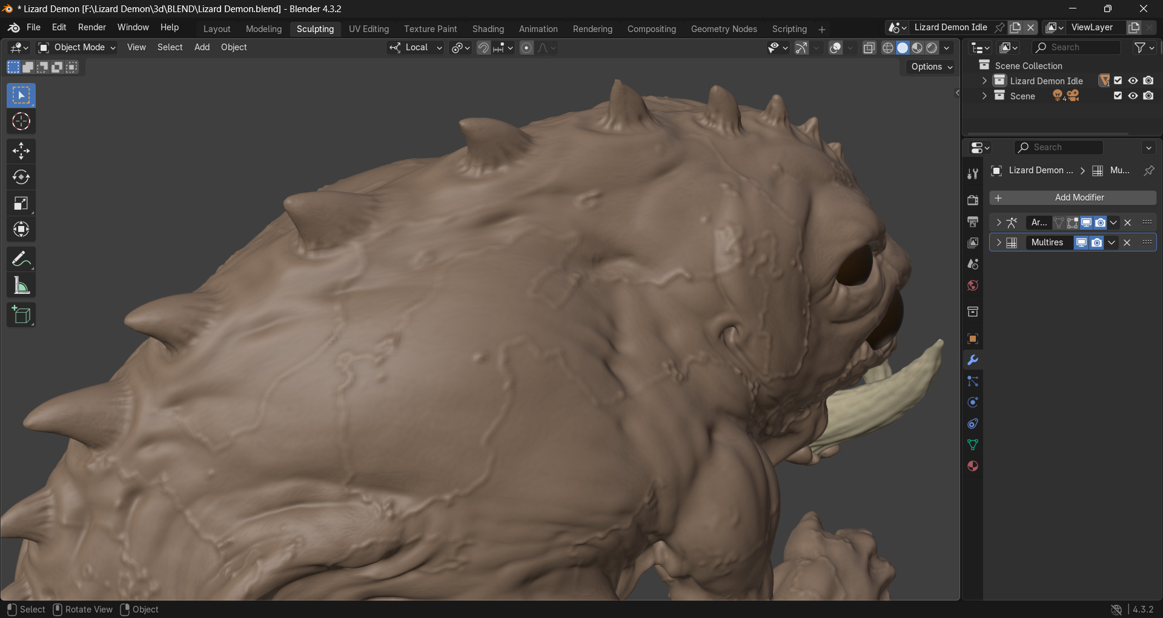Select the Rotate tool
Screen dimensions: 1163x618
tap(21, 177)
